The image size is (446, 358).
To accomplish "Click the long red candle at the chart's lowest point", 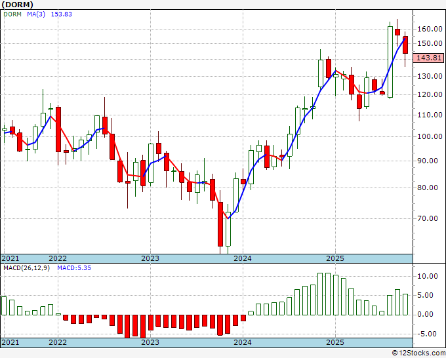I will [220, 224].
